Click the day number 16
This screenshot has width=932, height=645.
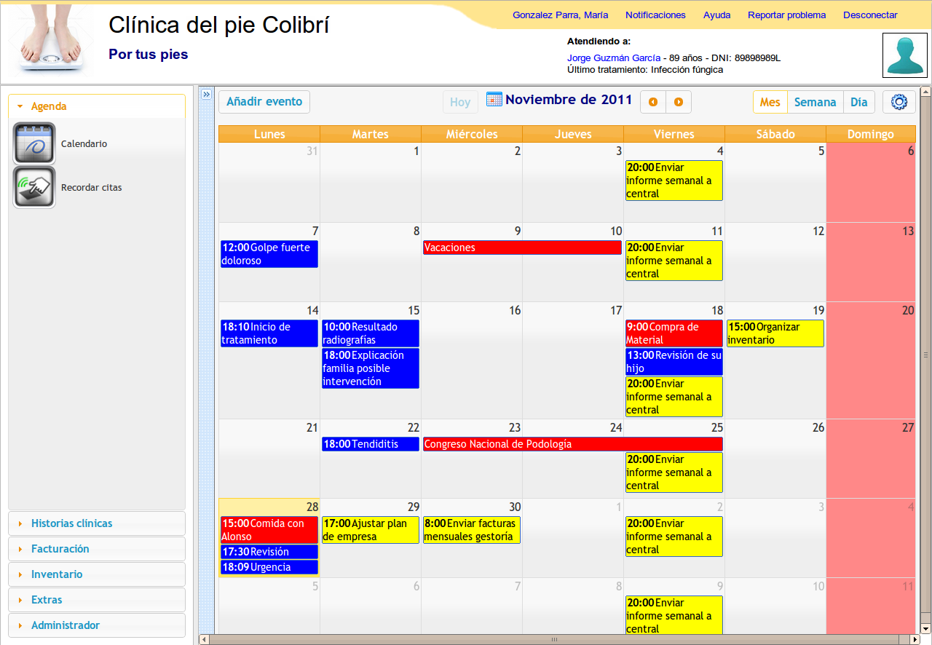515,311
